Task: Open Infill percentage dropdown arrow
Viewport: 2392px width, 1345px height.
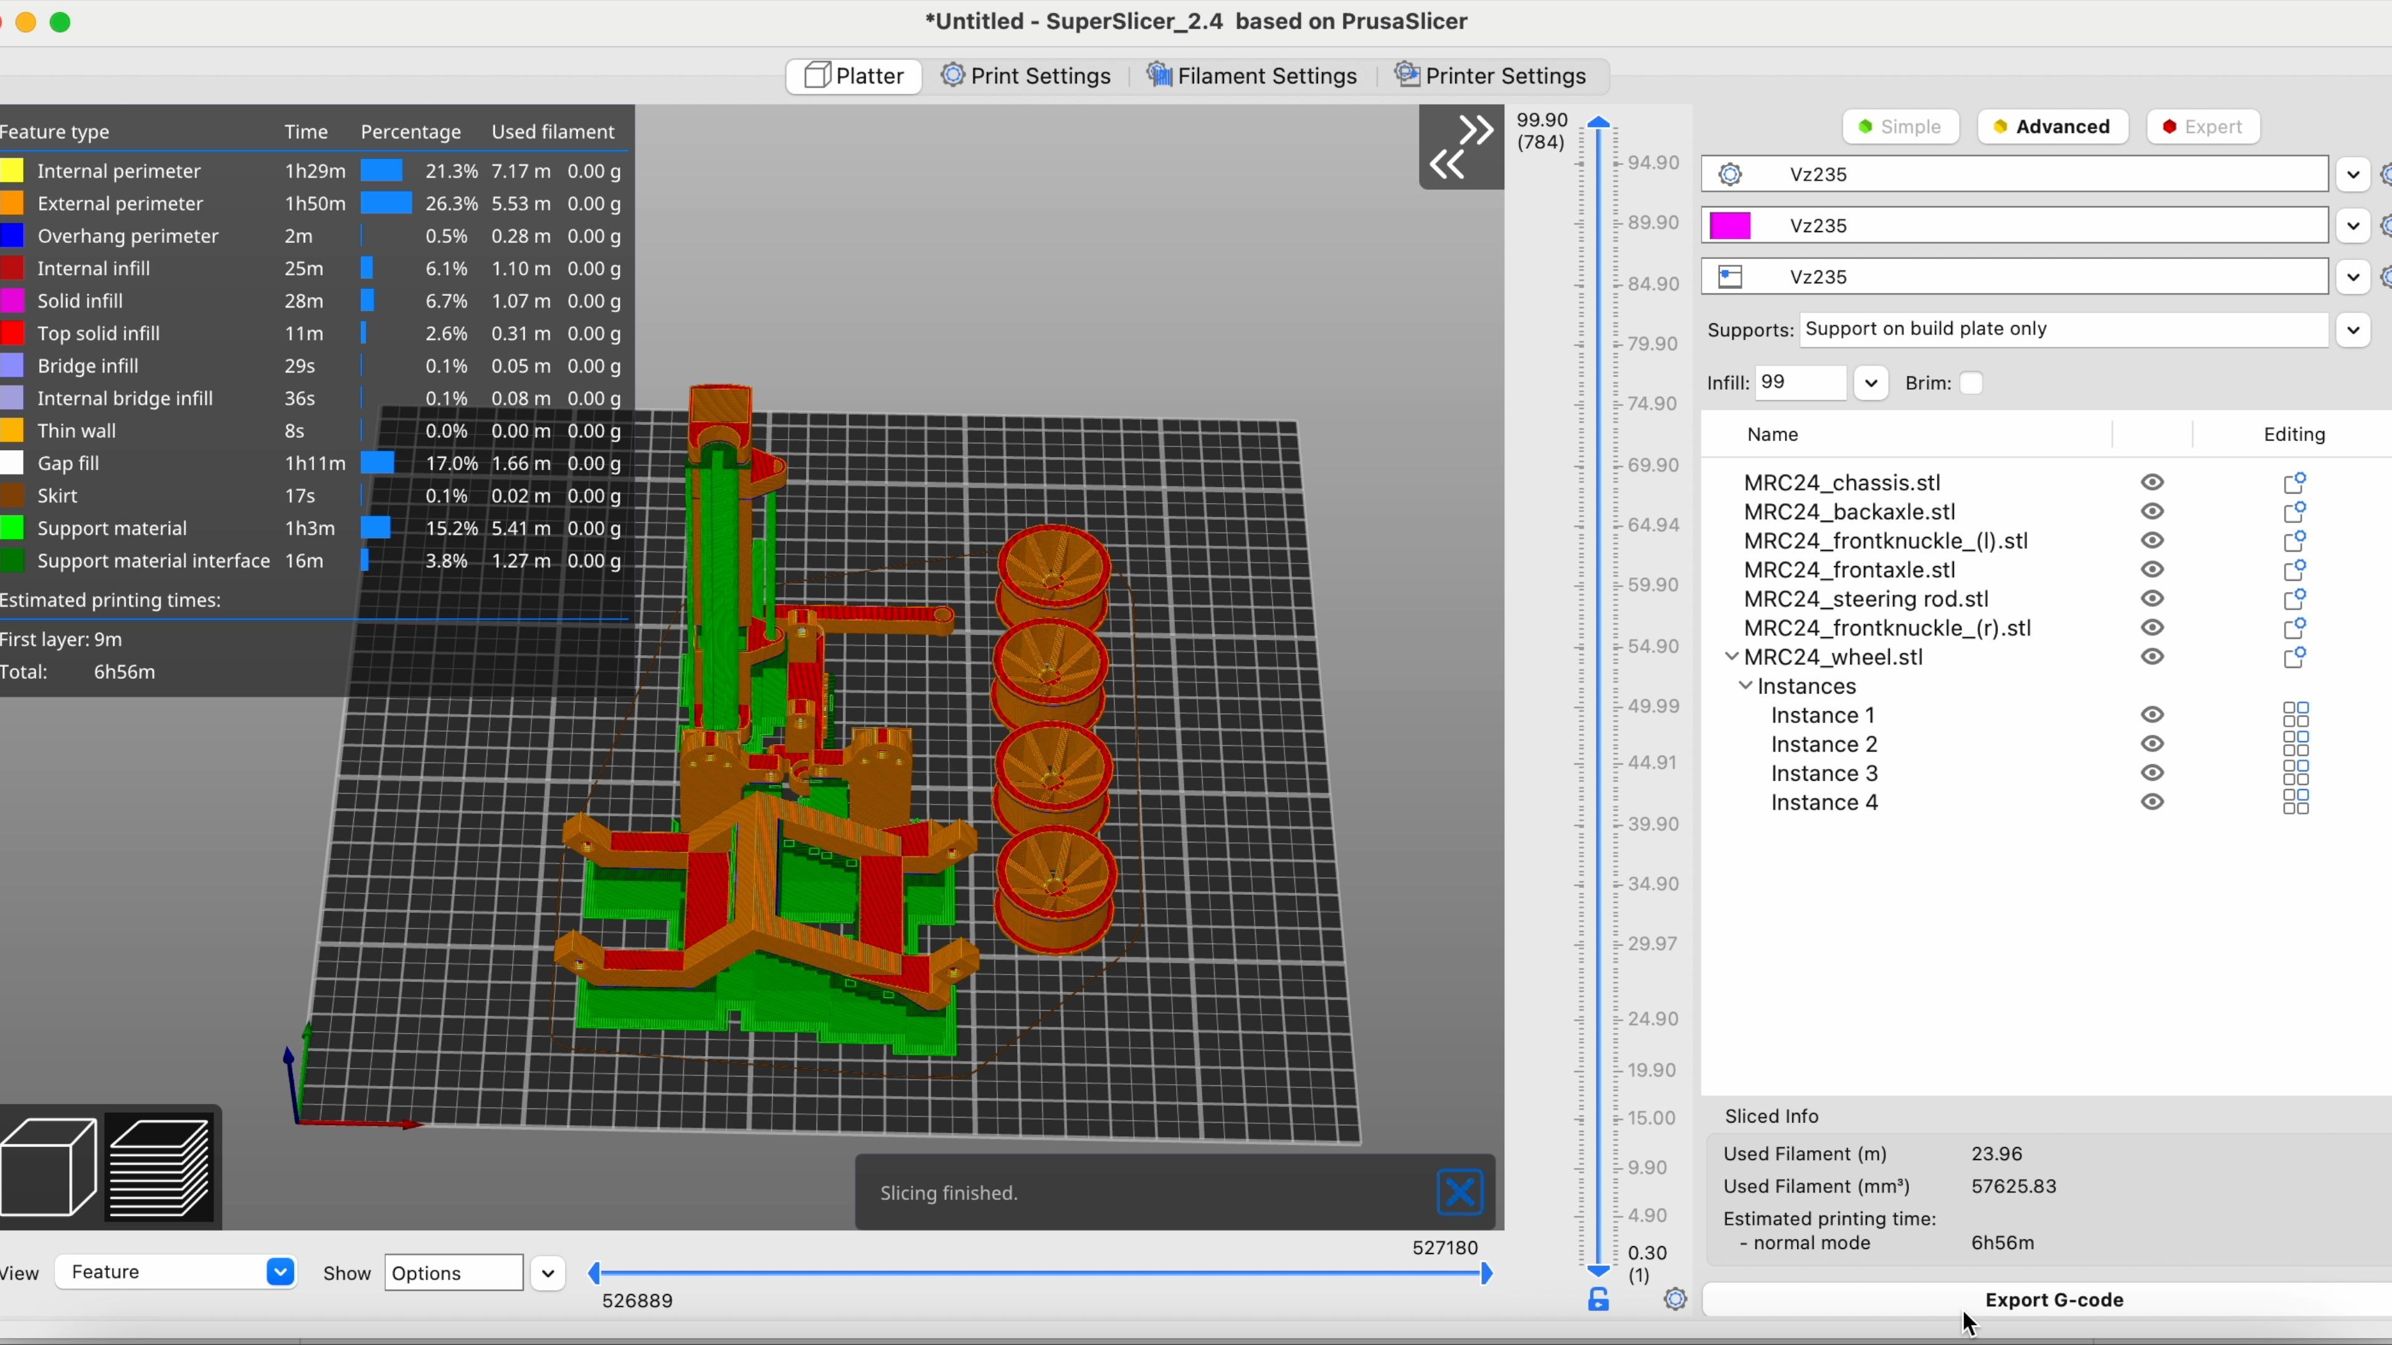Action: click(1871, 384)
